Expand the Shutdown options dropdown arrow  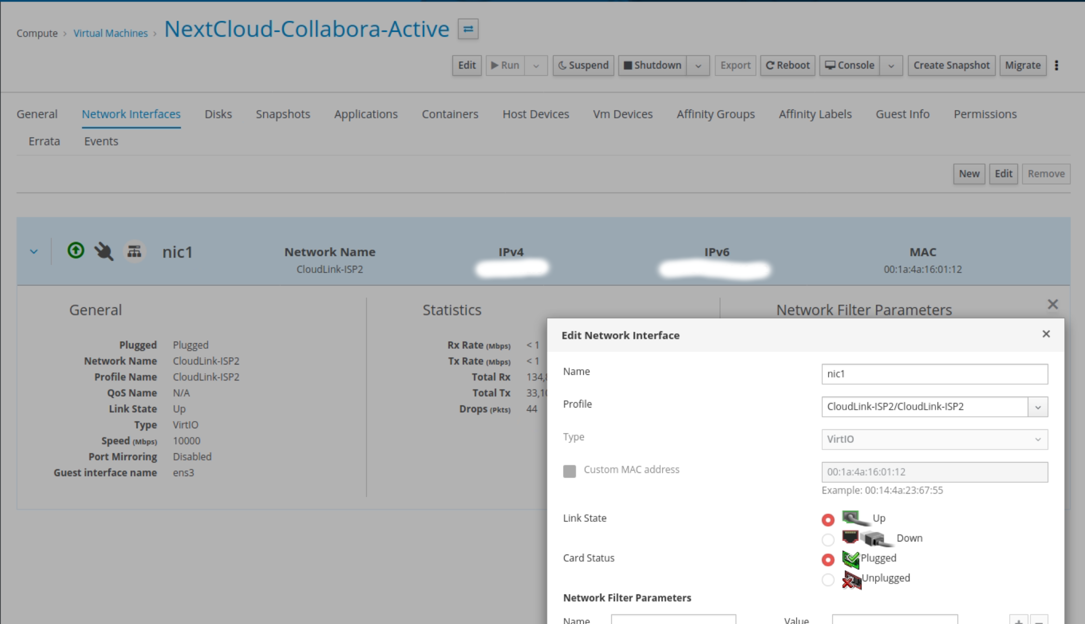click(698, 66)
